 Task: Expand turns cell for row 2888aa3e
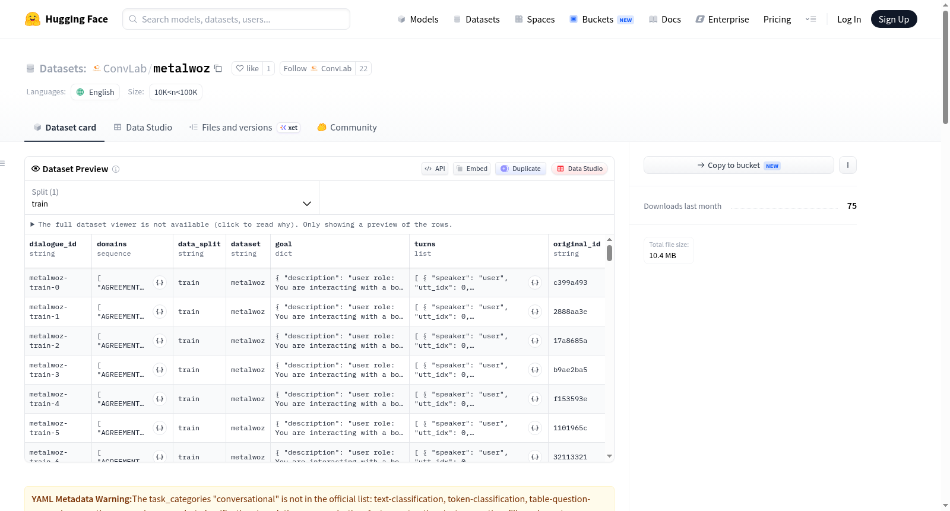click(x=535, y=312)
